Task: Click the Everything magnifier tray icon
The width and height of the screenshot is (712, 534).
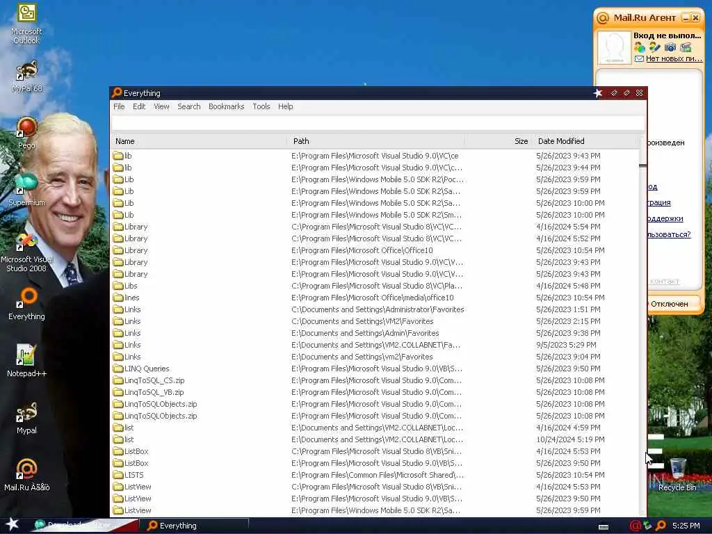Action: pos(661,526)
